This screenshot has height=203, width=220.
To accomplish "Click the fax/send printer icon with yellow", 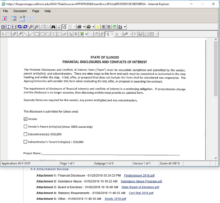I will [x=89, y=27].
